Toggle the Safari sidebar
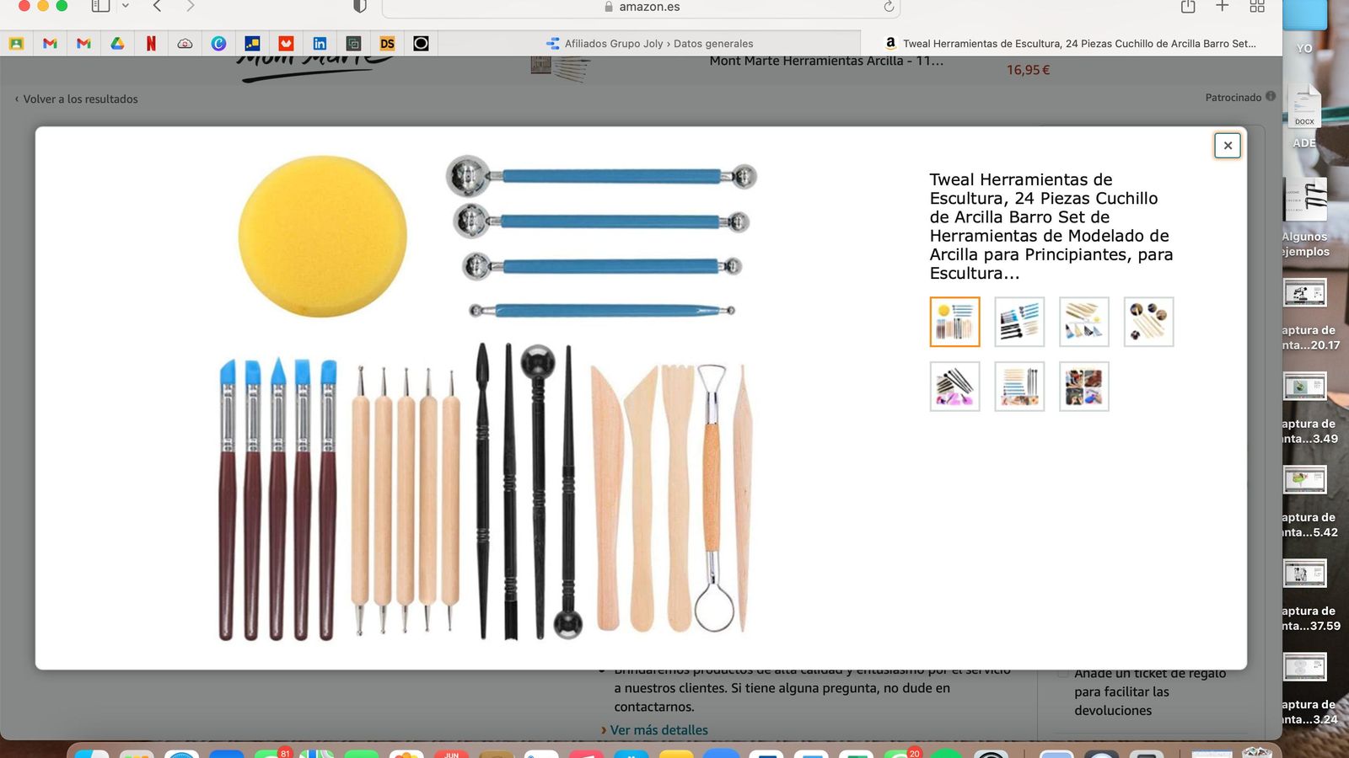This screenshot has height=758, width=1349. tap(100, 7)
